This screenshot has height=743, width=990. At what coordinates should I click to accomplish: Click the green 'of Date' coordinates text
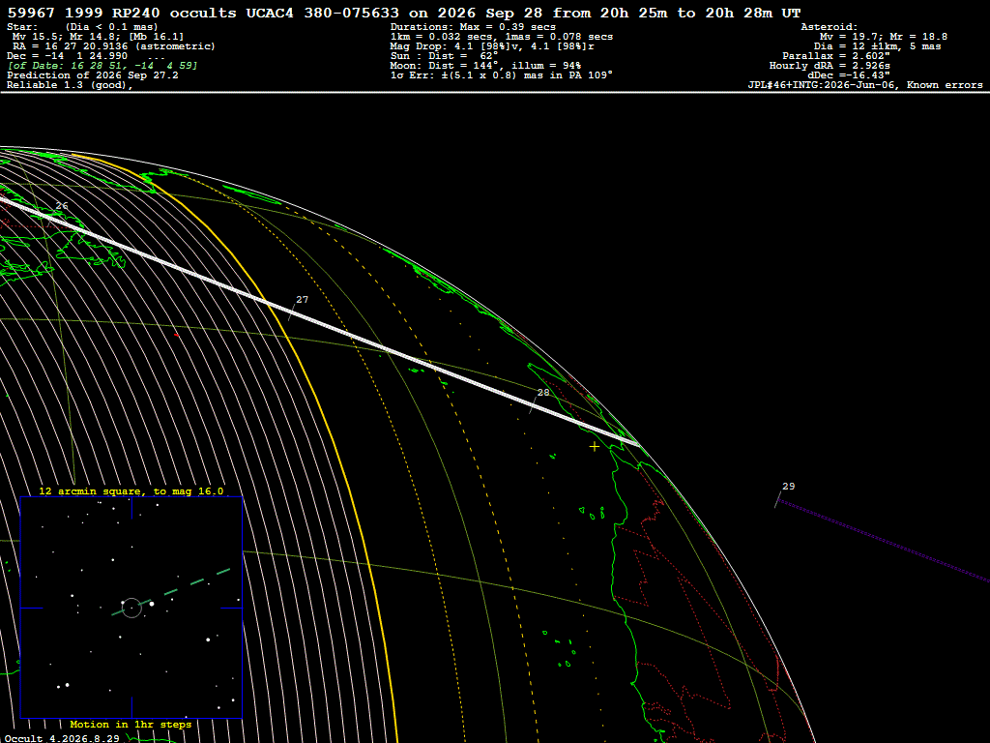pos(102,66)
